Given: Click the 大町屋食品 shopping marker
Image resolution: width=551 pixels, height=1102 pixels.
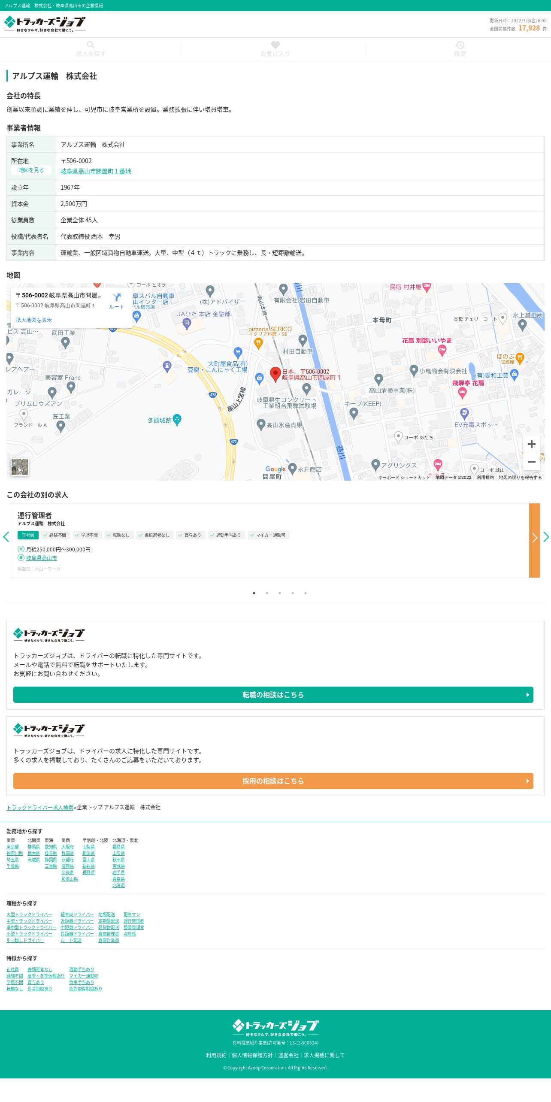Looking at the screenshot, I should tap(238, 353).
